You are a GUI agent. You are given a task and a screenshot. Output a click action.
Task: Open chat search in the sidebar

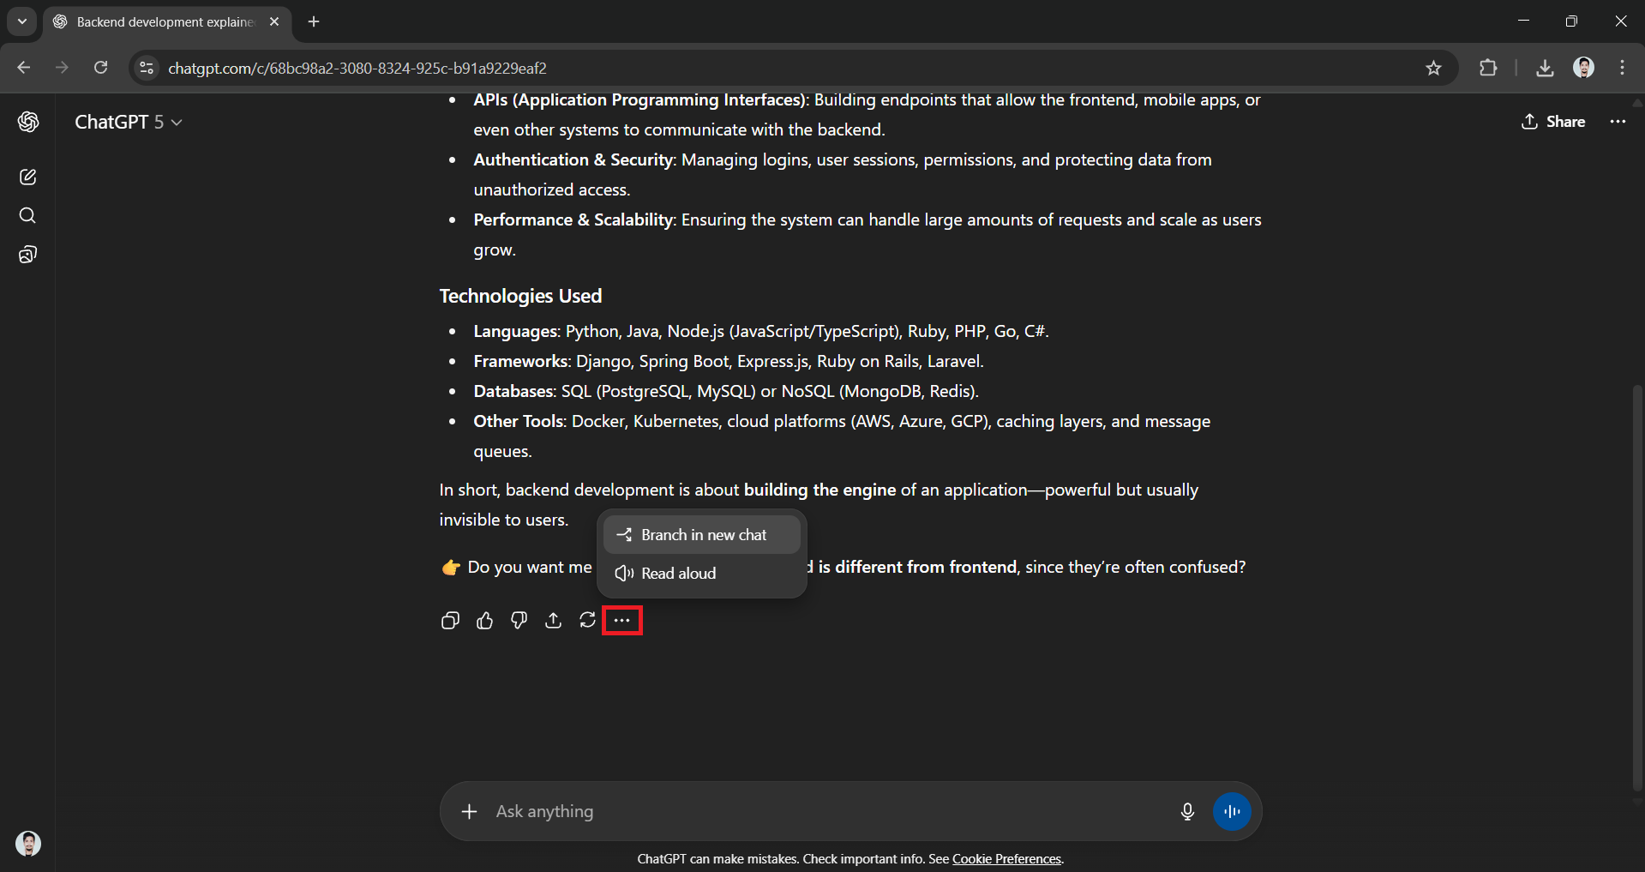click(x=28, y=215)
